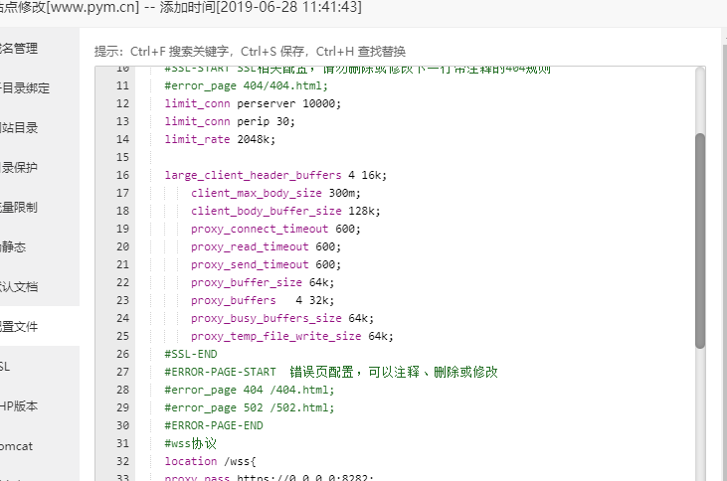The height and width of the screenshot is (481, 727).
Task: Click line number 26 in gutter
Action: pos(122,354)
